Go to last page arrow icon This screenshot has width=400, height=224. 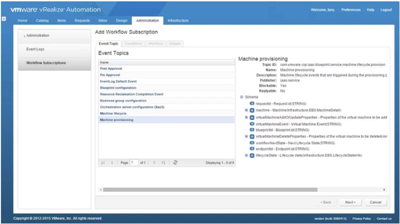coord(163,162)
